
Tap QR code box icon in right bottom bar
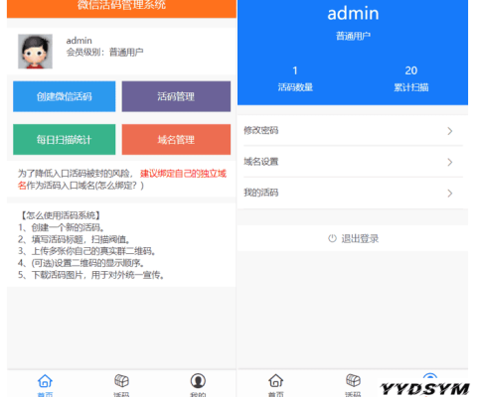click(353, 381)
